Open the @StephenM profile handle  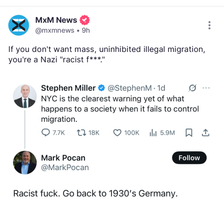(x=129, y=88)
